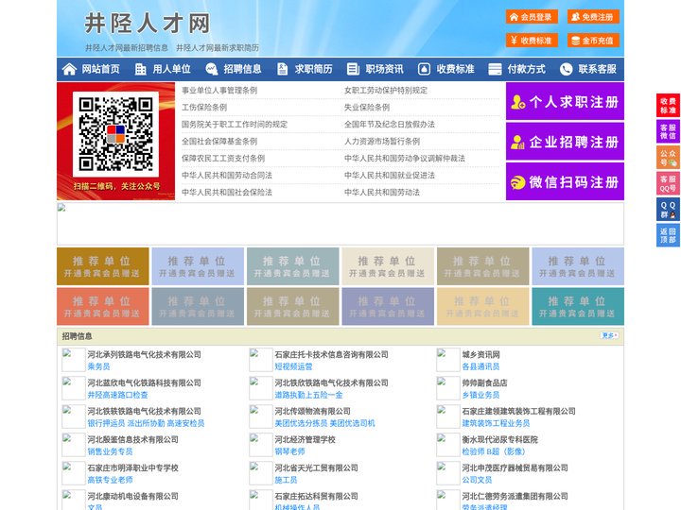Click the 收费标准 red sidebar icon
The width and height of the screenshot is (681, 510).
[x=668, y=106]
